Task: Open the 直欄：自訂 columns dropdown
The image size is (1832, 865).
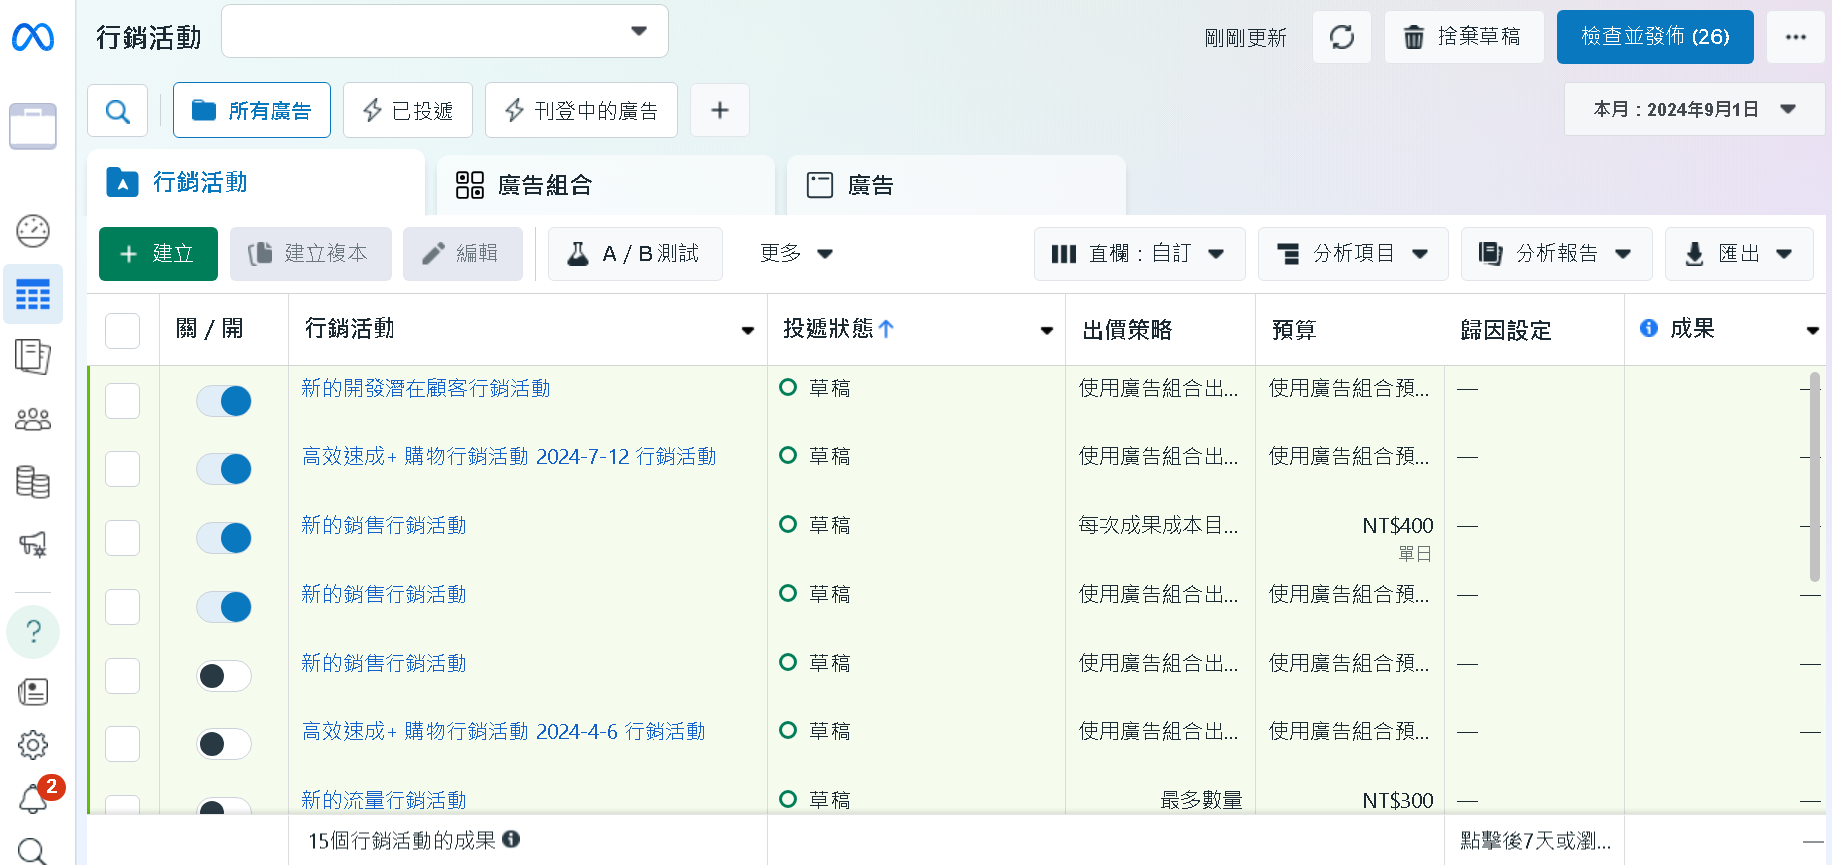Action: (x=1139, y=254)
